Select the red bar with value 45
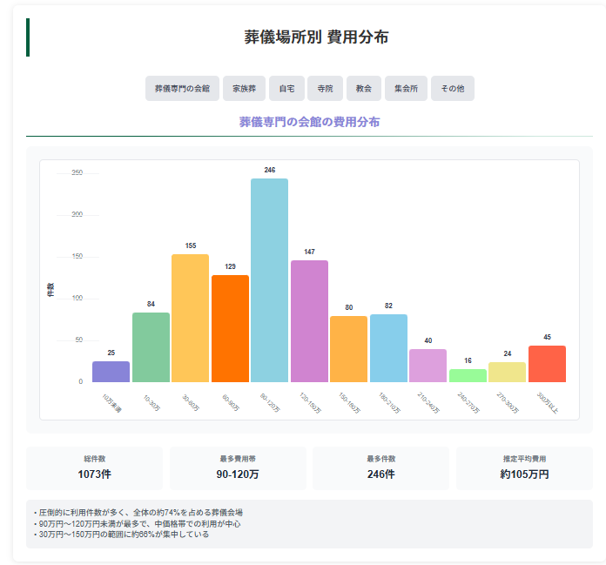The image size is (606, 565). click(547, 364)
